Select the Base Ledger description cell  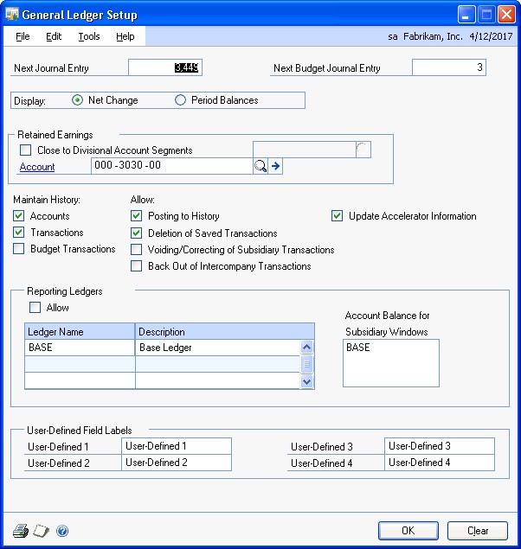click(x=217, y=348)
